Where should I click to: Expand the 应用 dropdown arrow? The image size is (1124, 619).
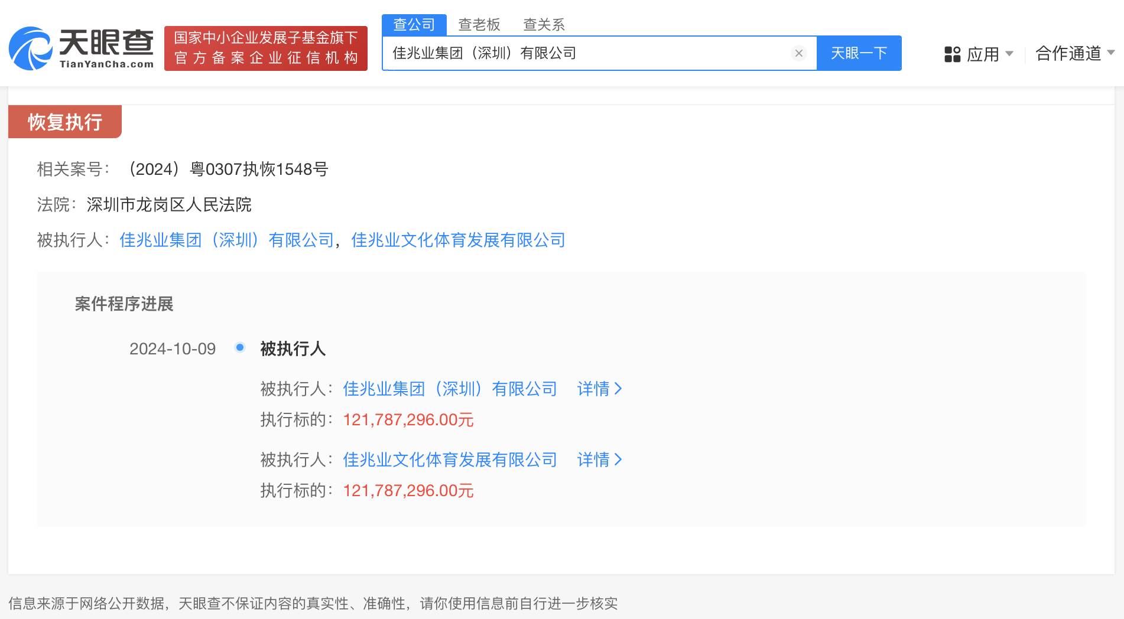pyautogui.click(x=1009, y=54)
